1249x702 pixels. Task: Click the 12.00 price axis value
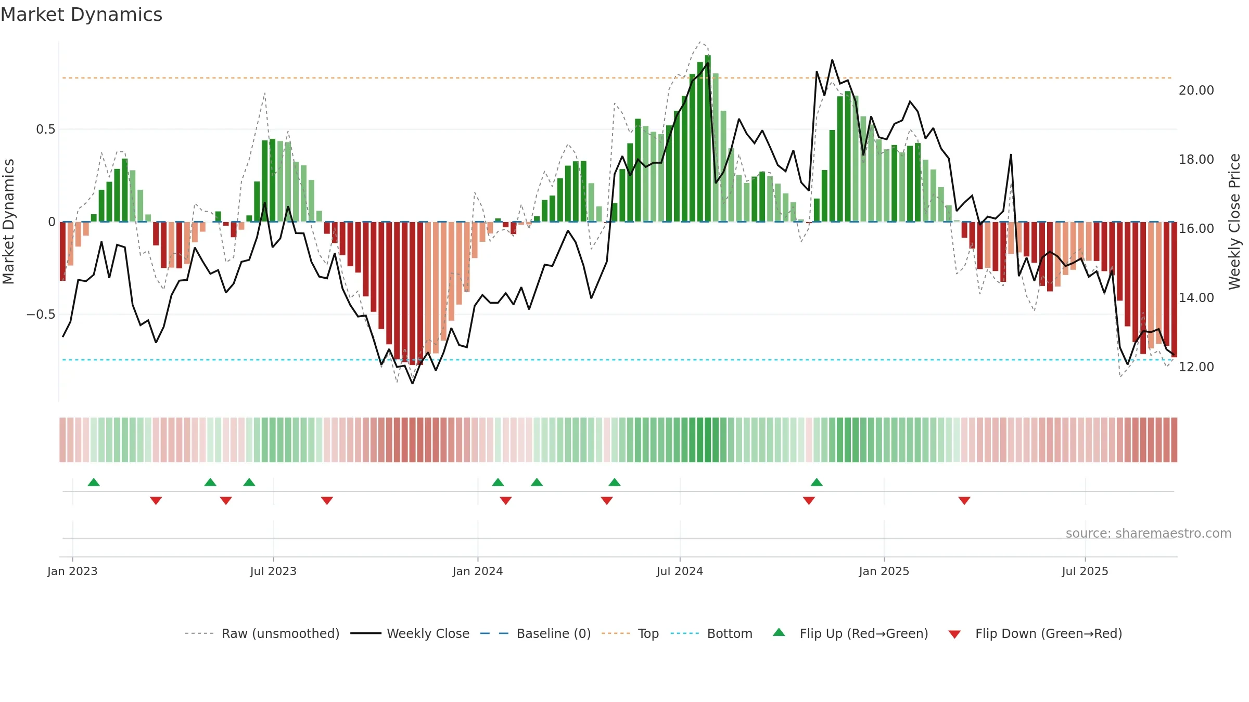point(1196,367)
